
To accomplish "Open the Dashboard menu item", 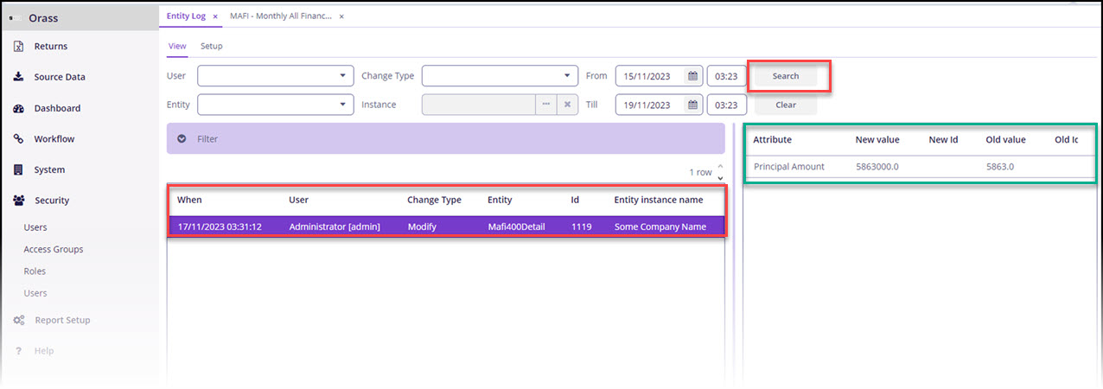I will tap(57, 108).
